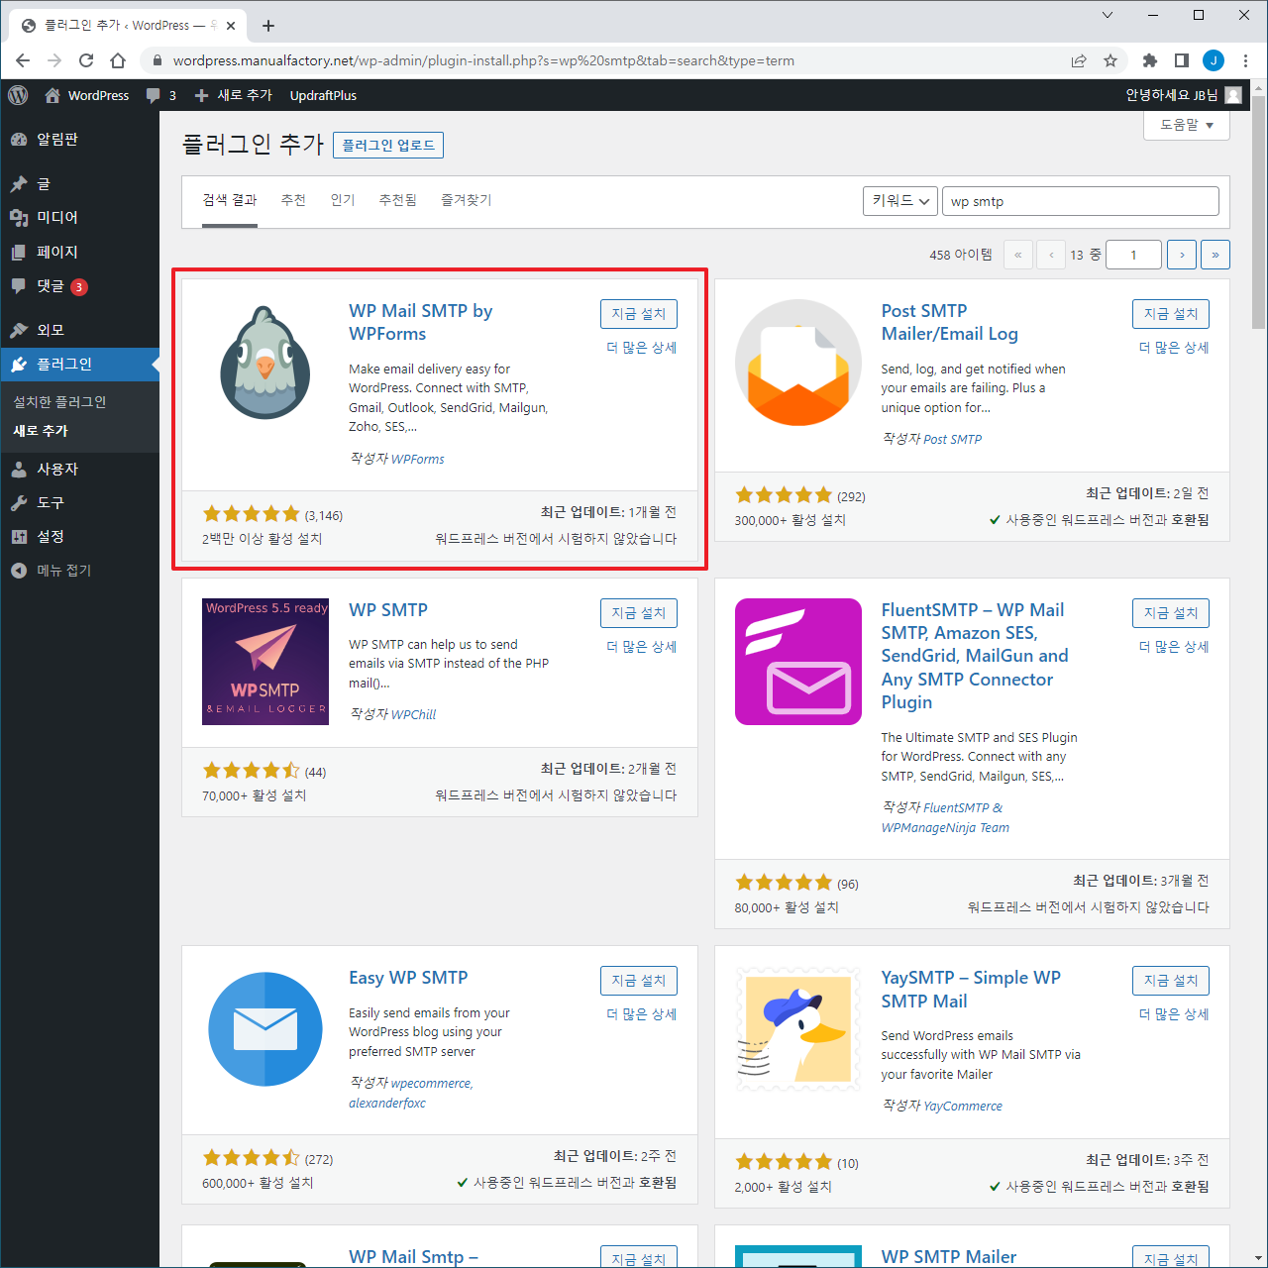The width and height of the screenshot is (1268, 1268).
Task: Open Easy WP SMTP title link
Action: [408, 978]
